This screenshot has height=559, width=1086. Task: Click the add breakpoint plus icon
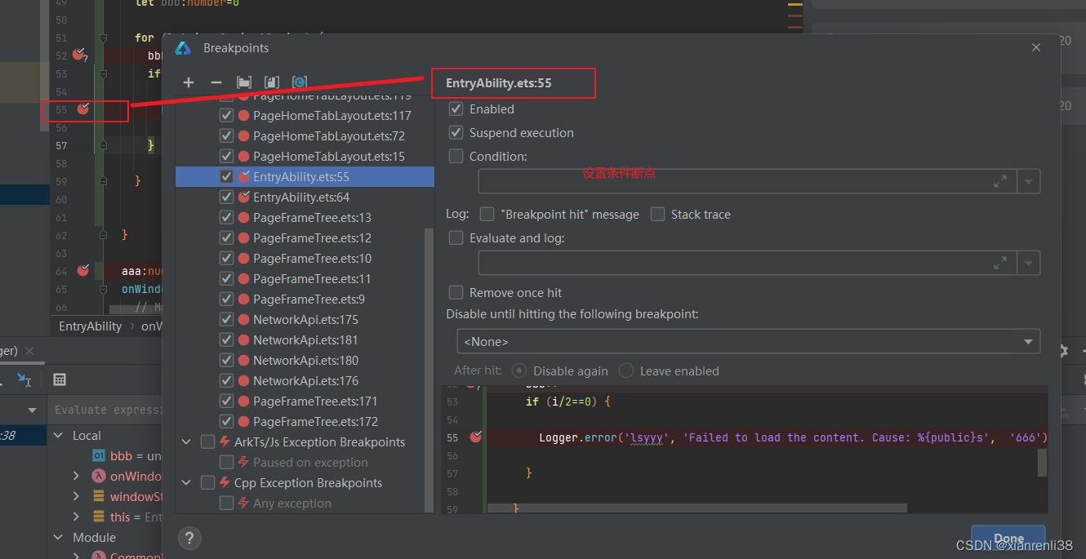189,82
